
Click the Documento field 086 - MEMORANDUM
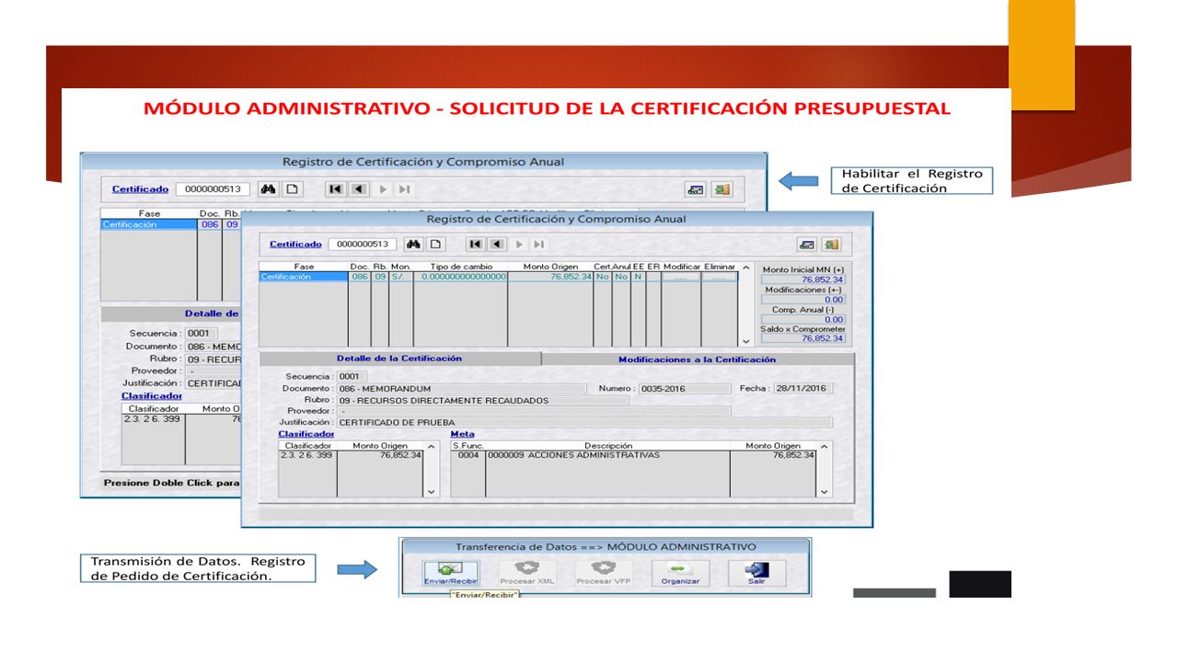[461, 389]
